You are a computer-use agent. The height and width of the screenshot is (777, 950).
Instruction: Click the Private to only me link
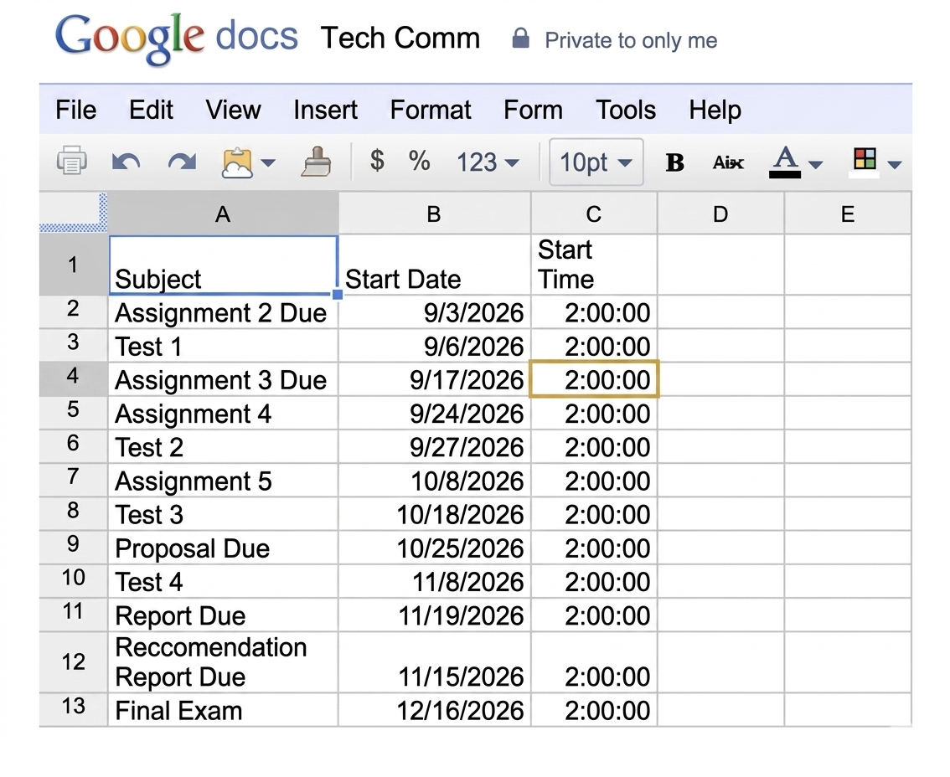(x=631, y=40)
